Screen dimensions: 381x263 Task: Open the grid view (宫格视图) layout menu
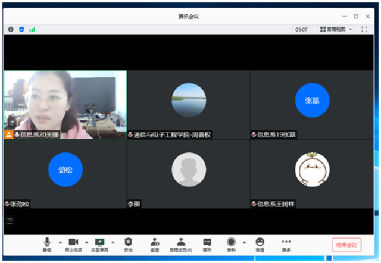336,29
